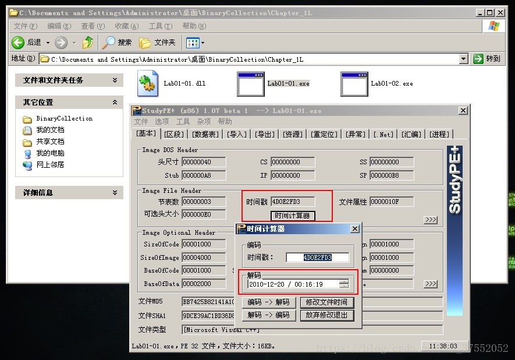Toggle the Folders (文件夹) toolbar icon
515x360 pixels.
click(x=145, y=43)
